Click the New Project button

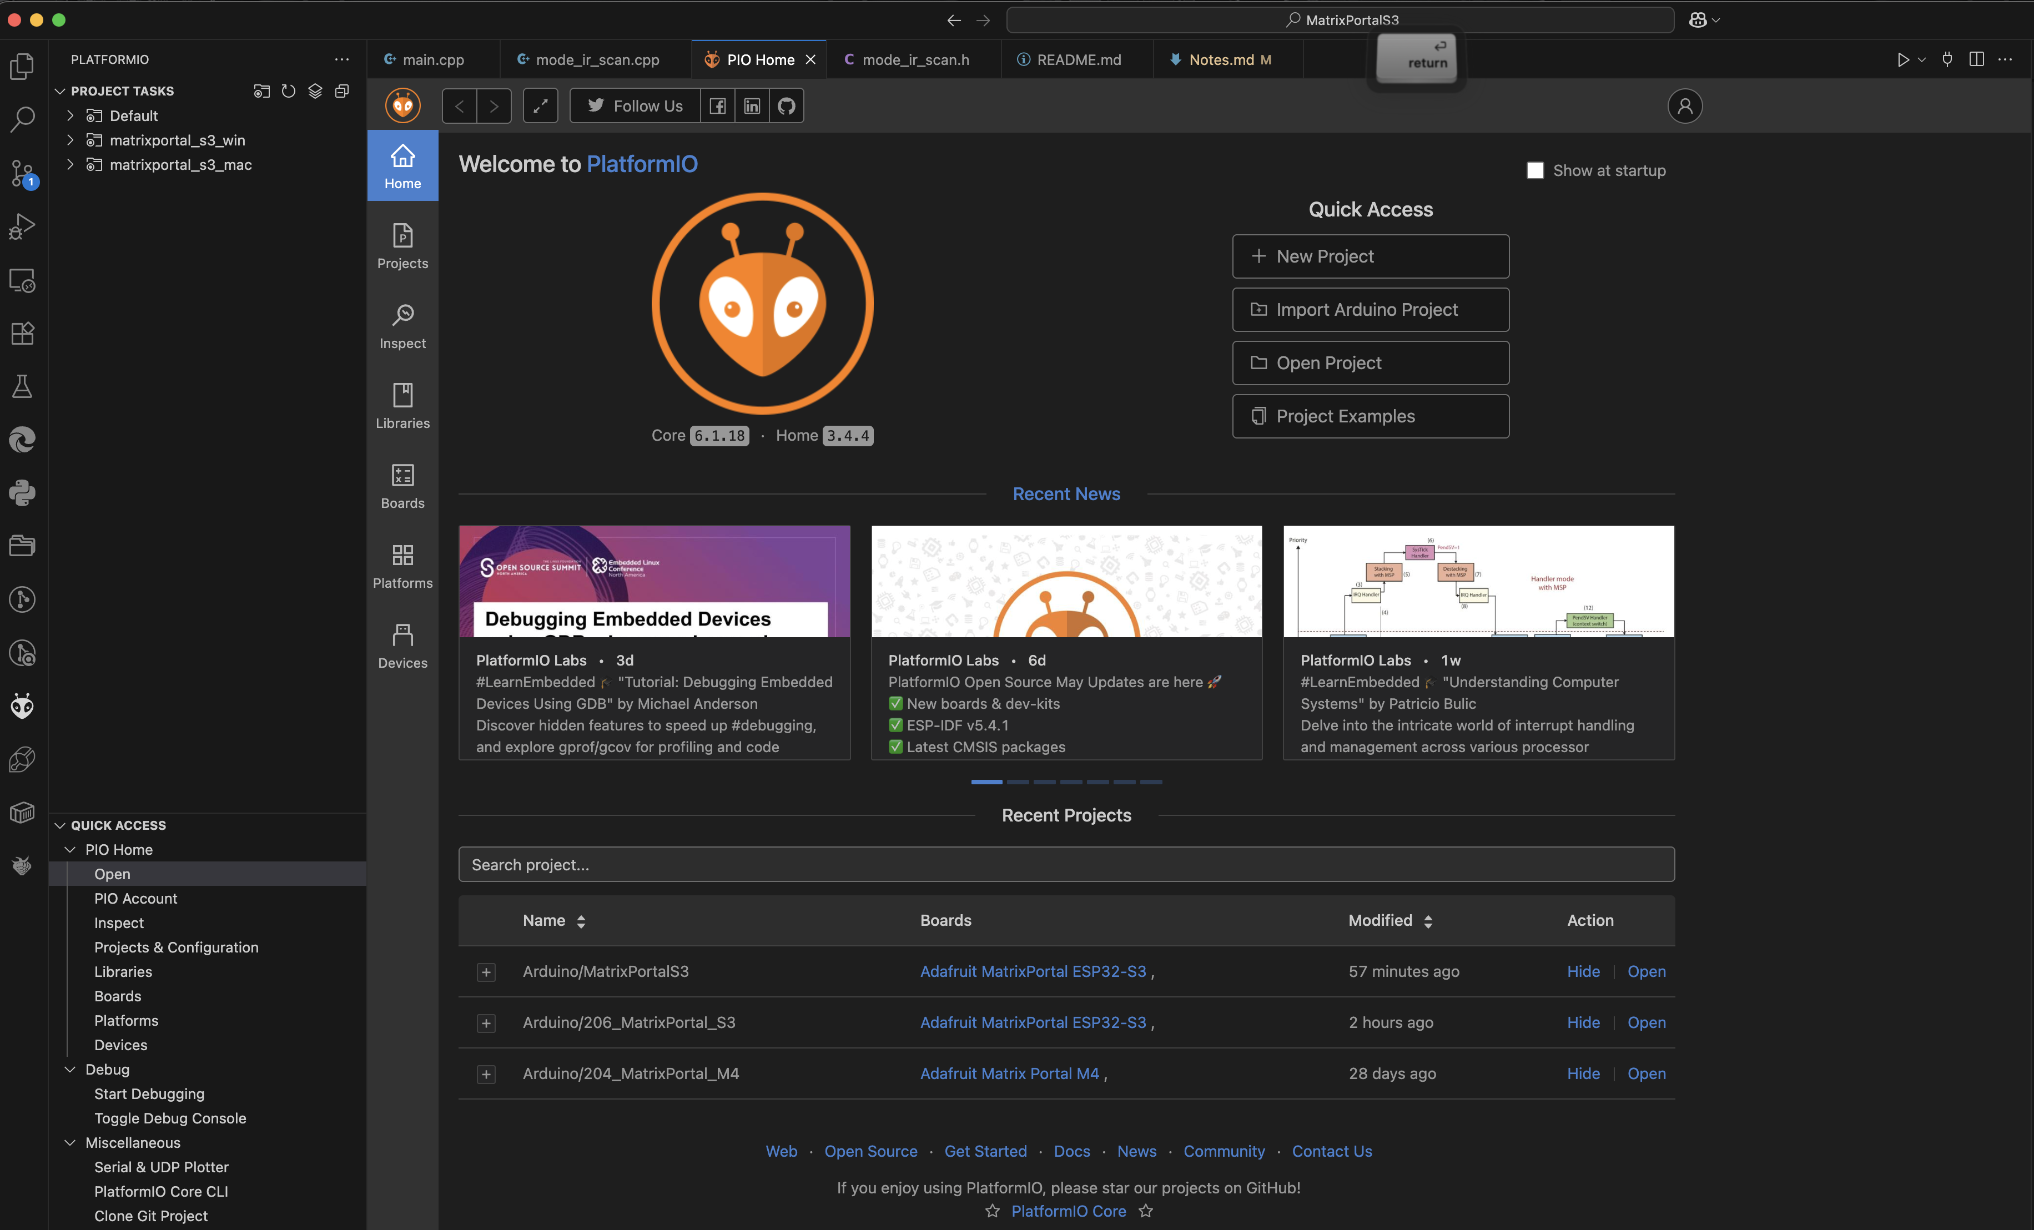(x=1370, y=256)
